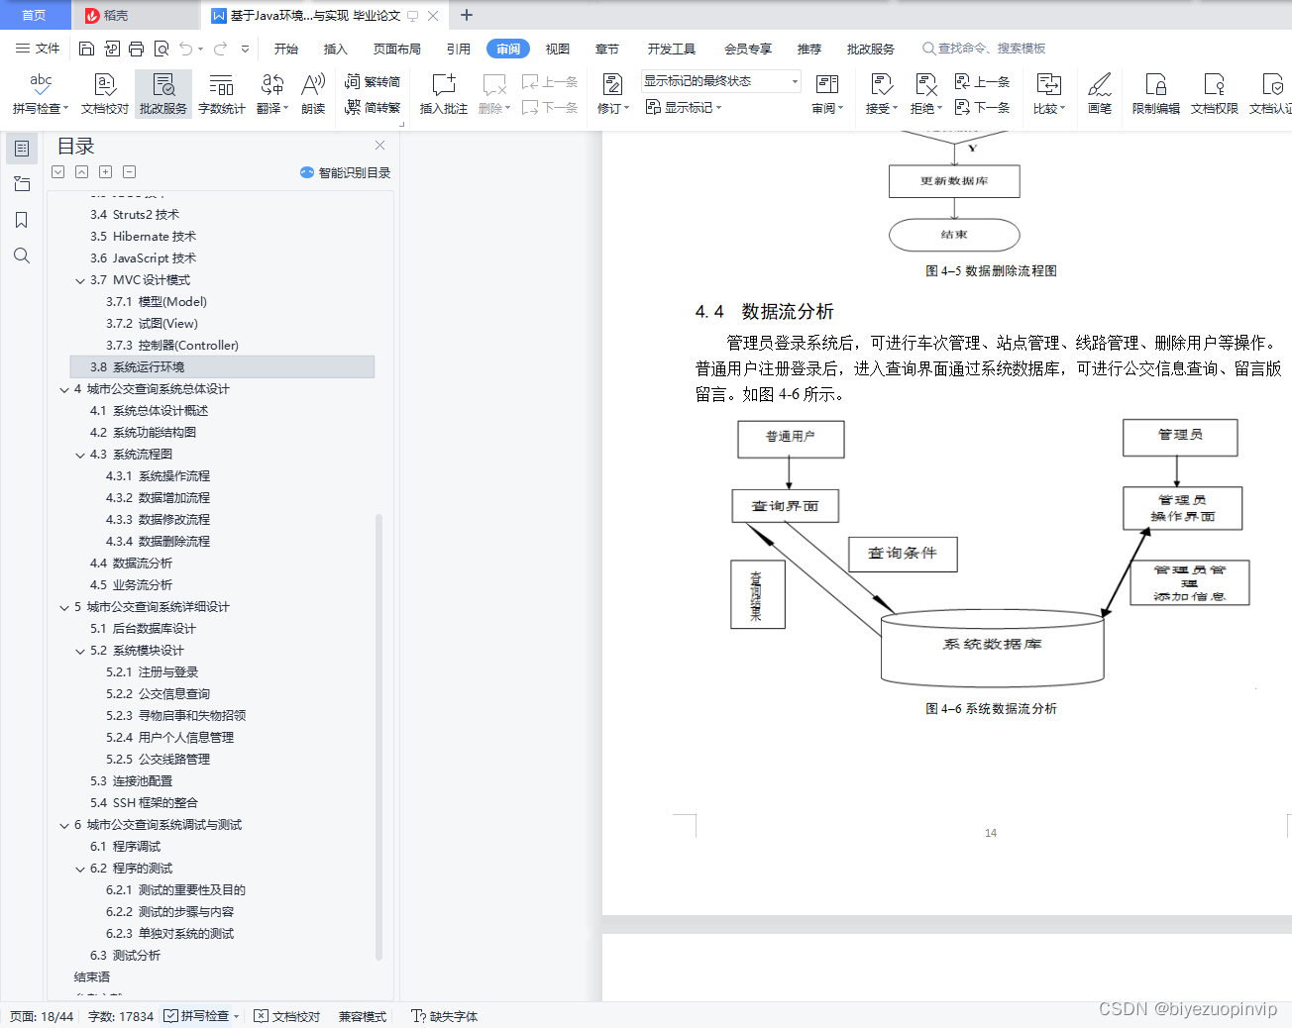Viewport: 1292px width, 1028px height.
Task: Collapse 6 城市公交查询系统调试与测试 node
Action: 64,825
